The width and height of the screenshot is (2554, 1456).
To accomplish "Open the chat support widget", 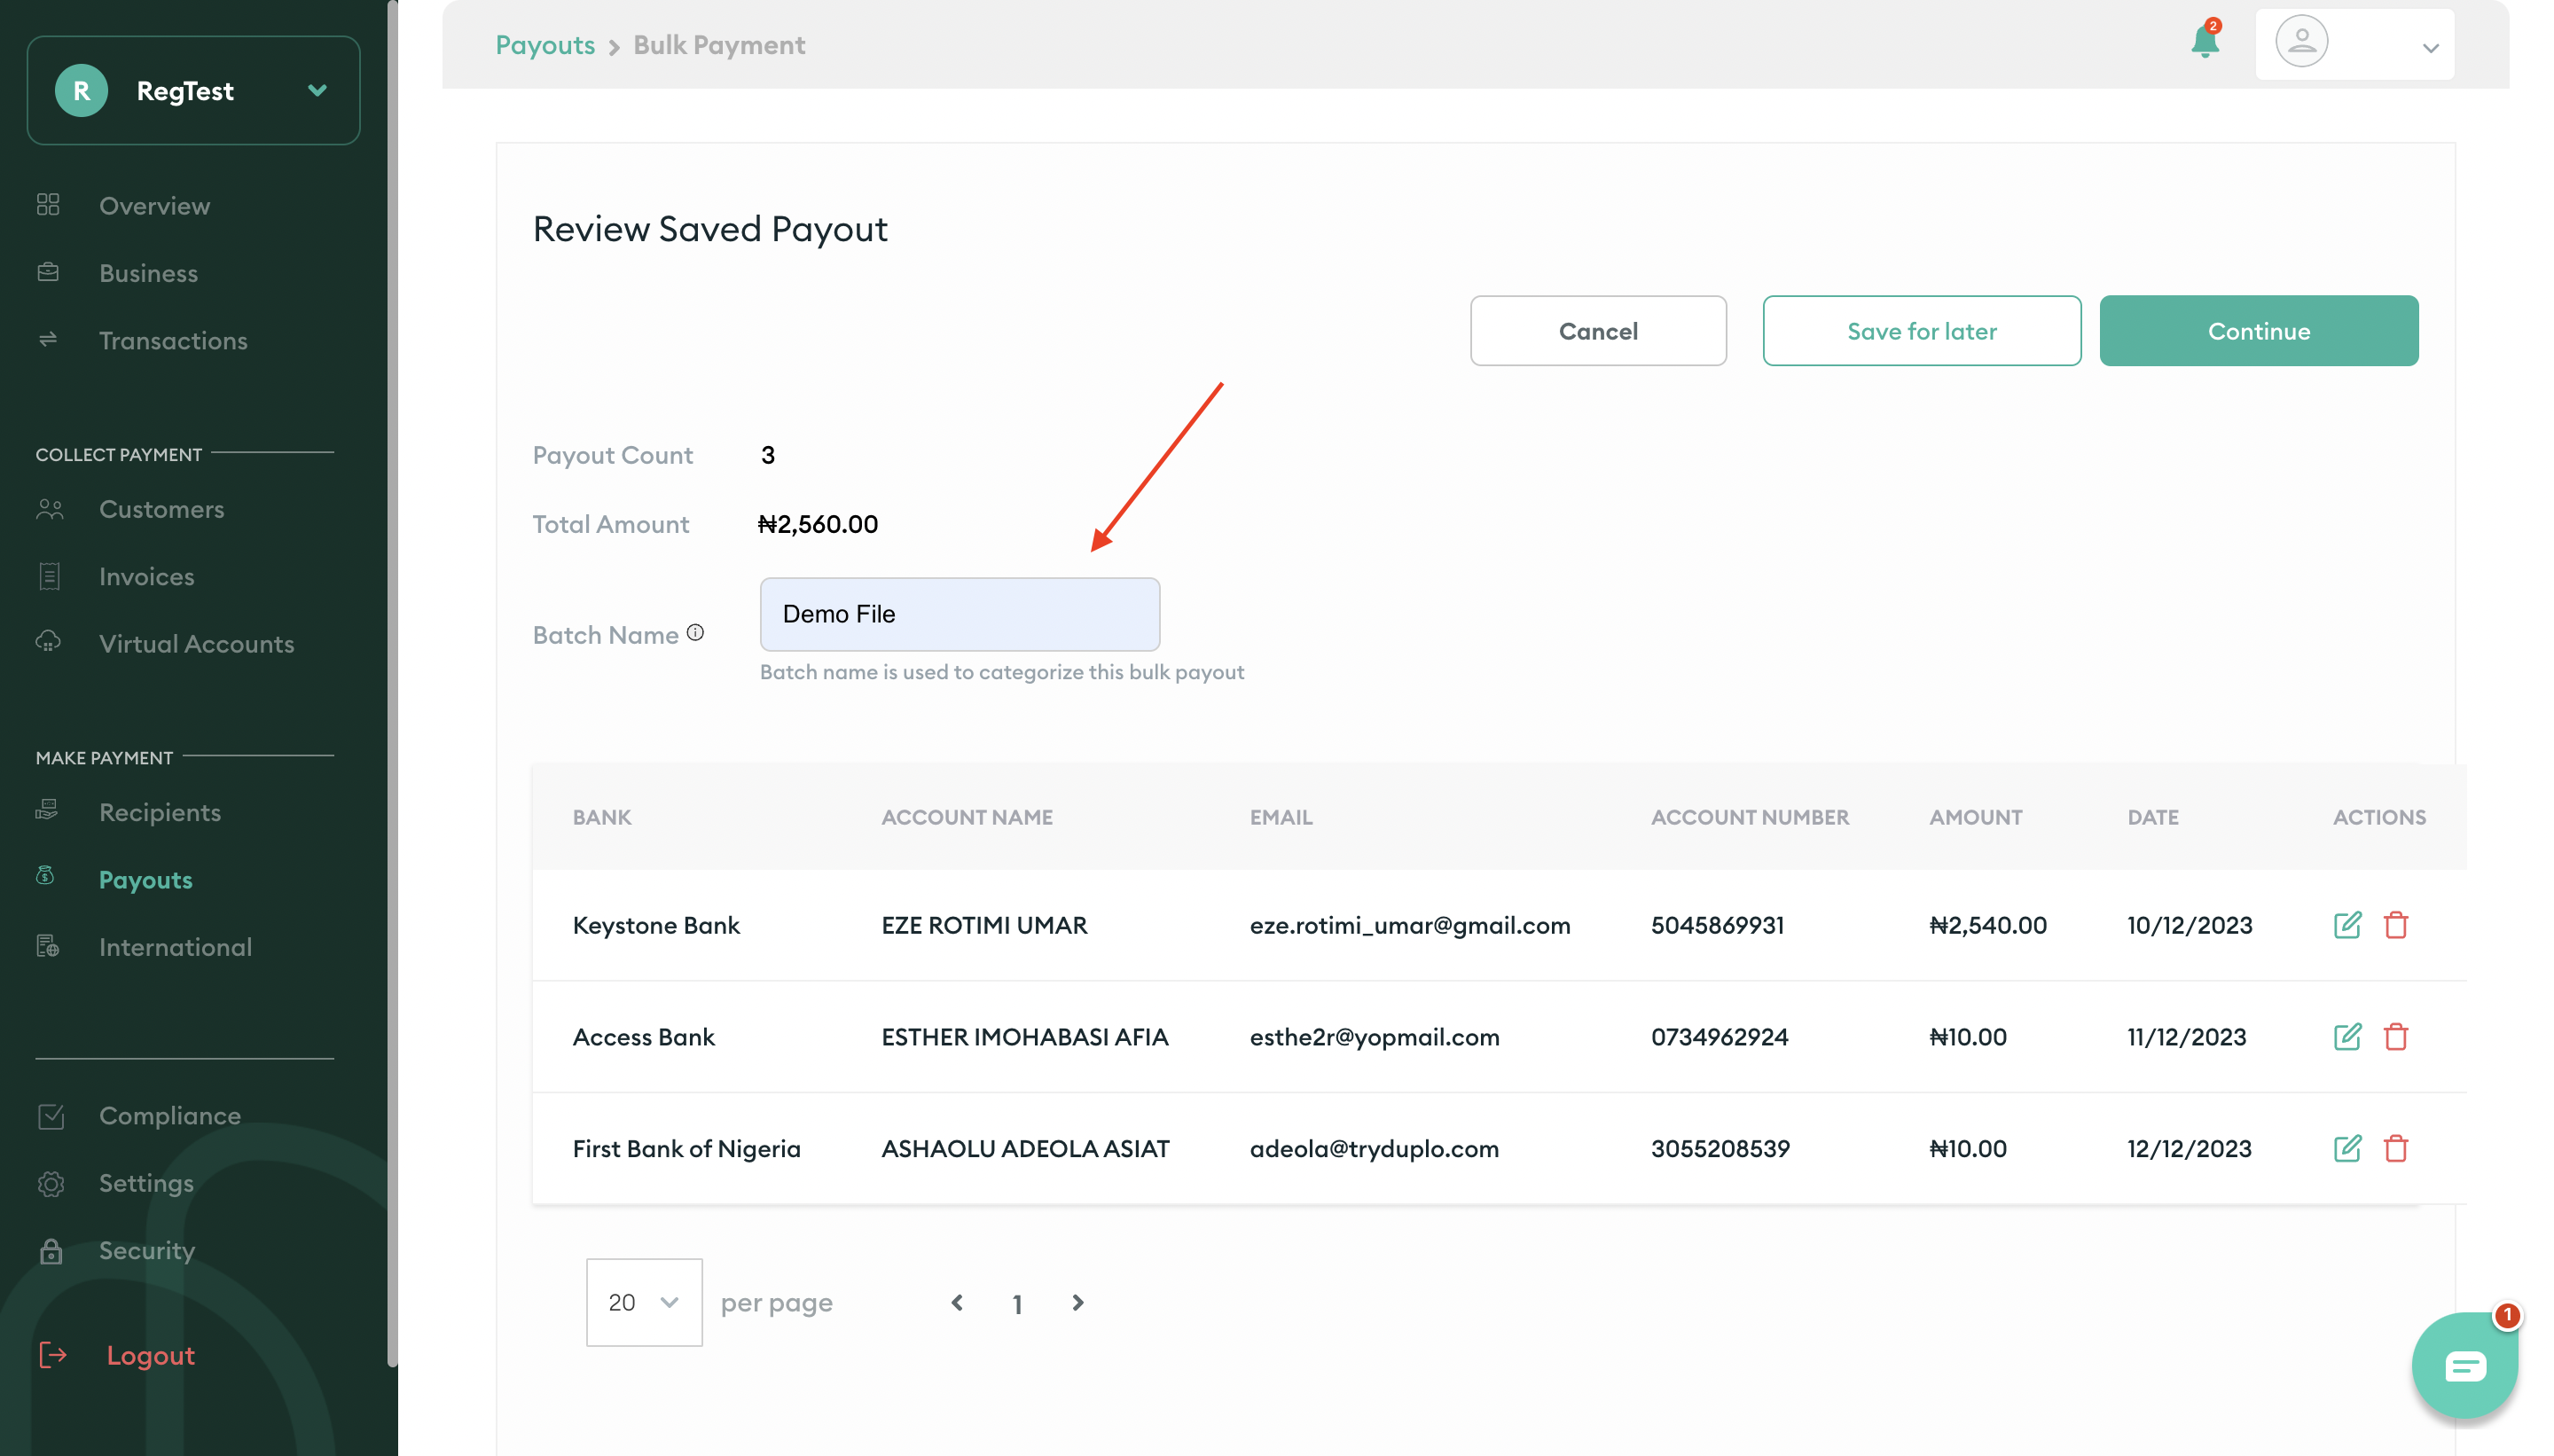I will click(x=2464, y=1365).
